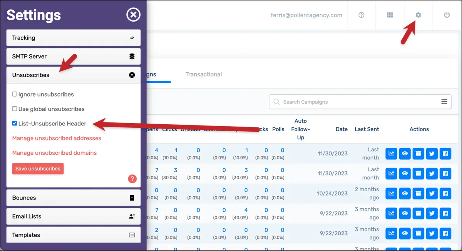Archive the 10/24/2023 campaign
Image resolution: width=462 pixels, height=251 pixels.
418,193
